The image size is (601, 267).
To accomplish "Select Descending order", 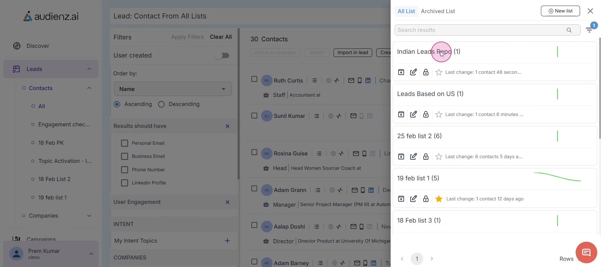I will tap(161, 104).
